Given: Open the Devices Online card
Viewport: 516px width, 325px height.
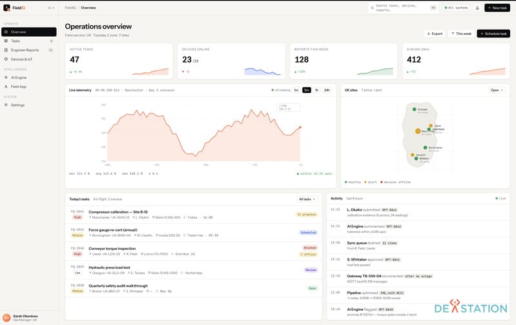Looking at the screenshot, I should coord(232,61).
